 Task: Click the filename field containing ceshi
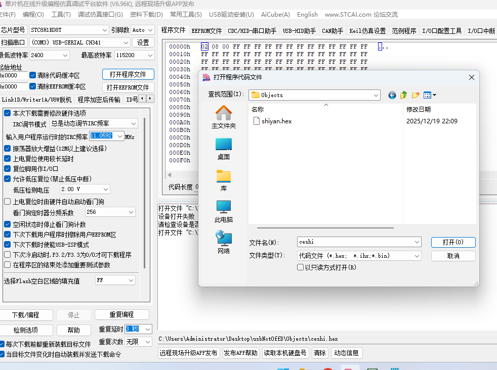coord(354,242)
